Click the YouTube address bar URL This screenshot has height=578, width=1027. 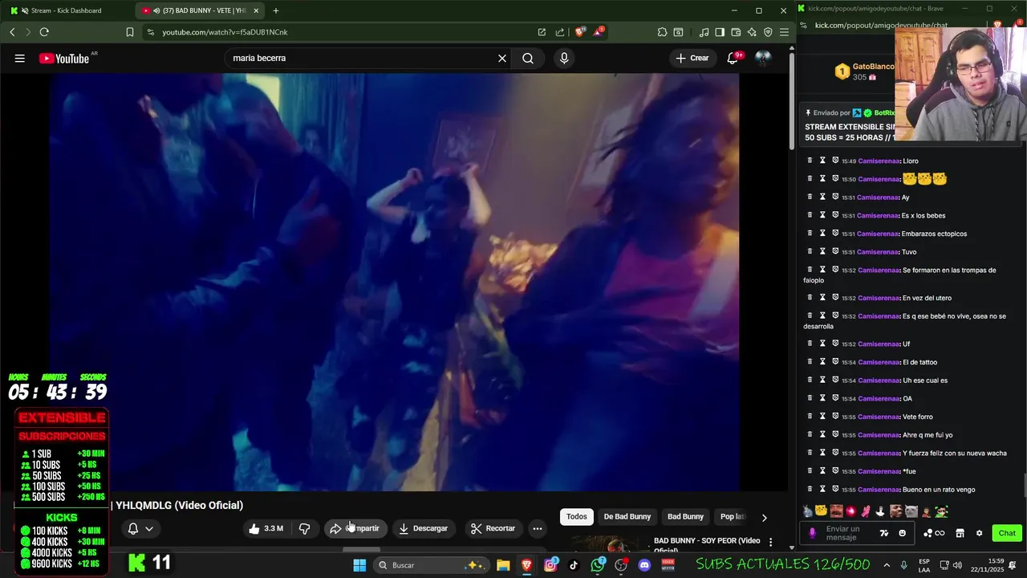225,32
